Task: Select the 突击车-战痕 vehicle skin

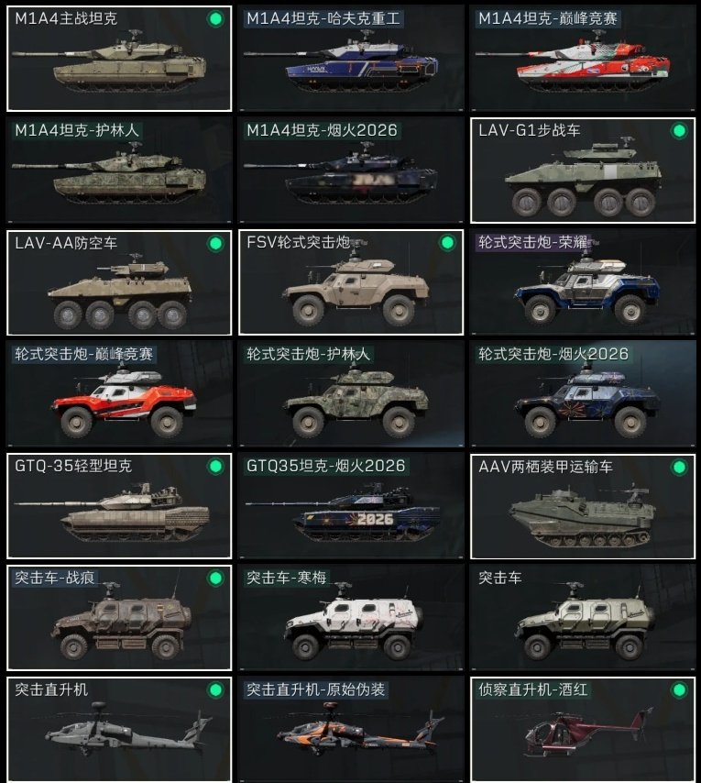Action: (x=119, y=618)
